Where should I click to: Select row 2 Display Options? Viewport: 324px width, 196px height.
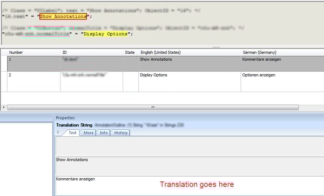[166, 82]
